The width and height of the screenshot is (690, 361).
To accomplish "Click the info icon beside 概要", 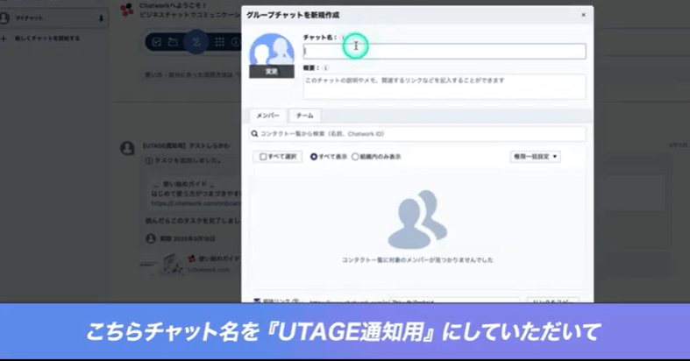I will click(326, 67).
